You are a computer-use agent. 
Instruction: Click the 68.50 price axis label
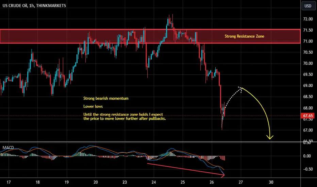(308, 97)
